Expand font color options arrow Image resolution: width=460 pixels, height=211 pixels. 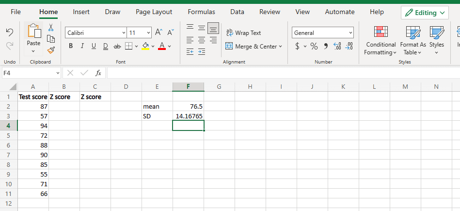tap(169, 46)
